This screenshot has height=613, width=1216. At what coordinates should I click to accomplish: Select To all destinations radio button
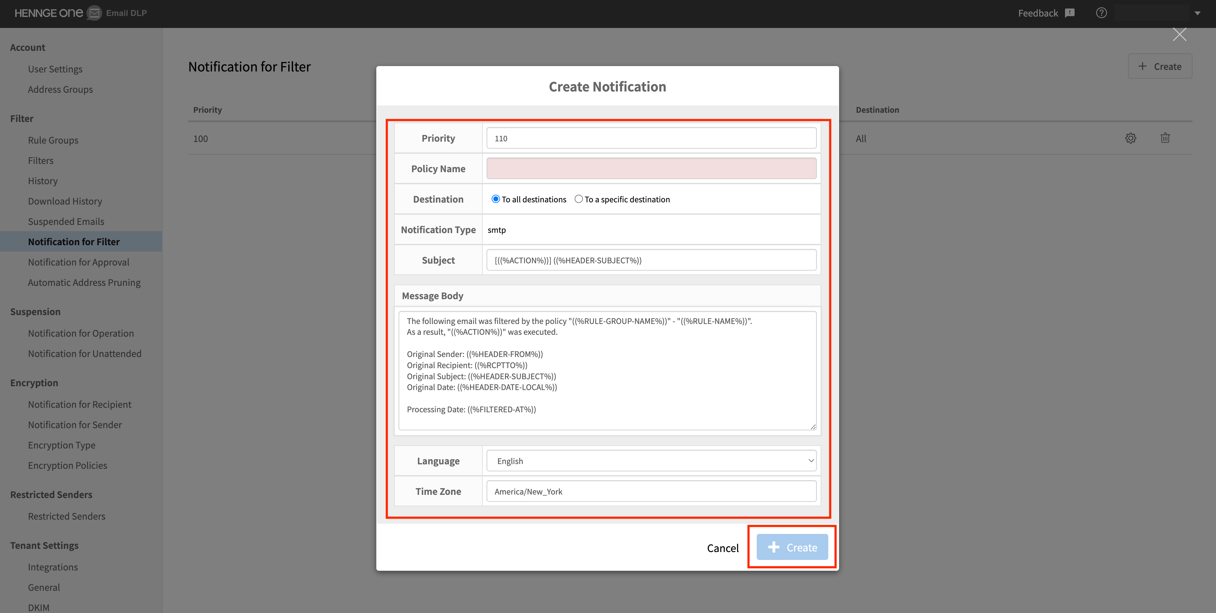495,199
